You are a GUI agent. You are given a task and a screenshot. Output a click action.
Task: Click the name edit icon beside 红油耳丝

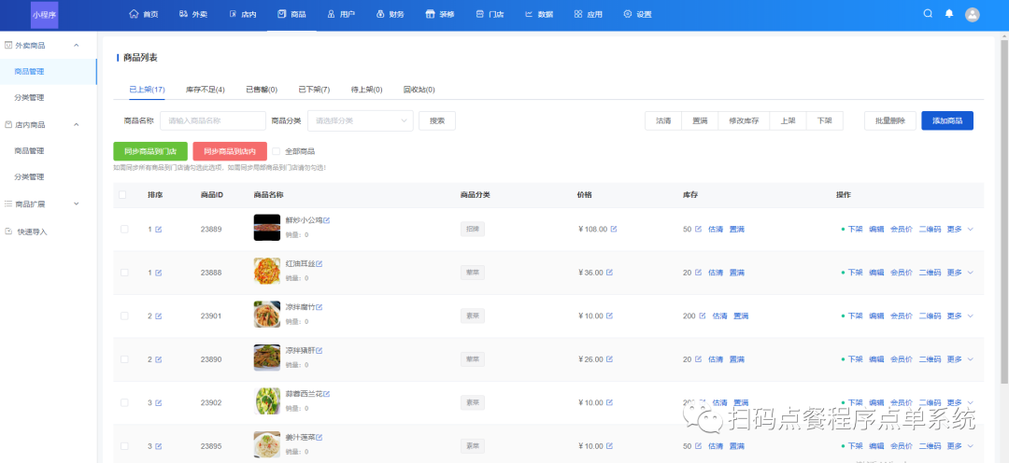pyautogui.click(x=320, y=263)
